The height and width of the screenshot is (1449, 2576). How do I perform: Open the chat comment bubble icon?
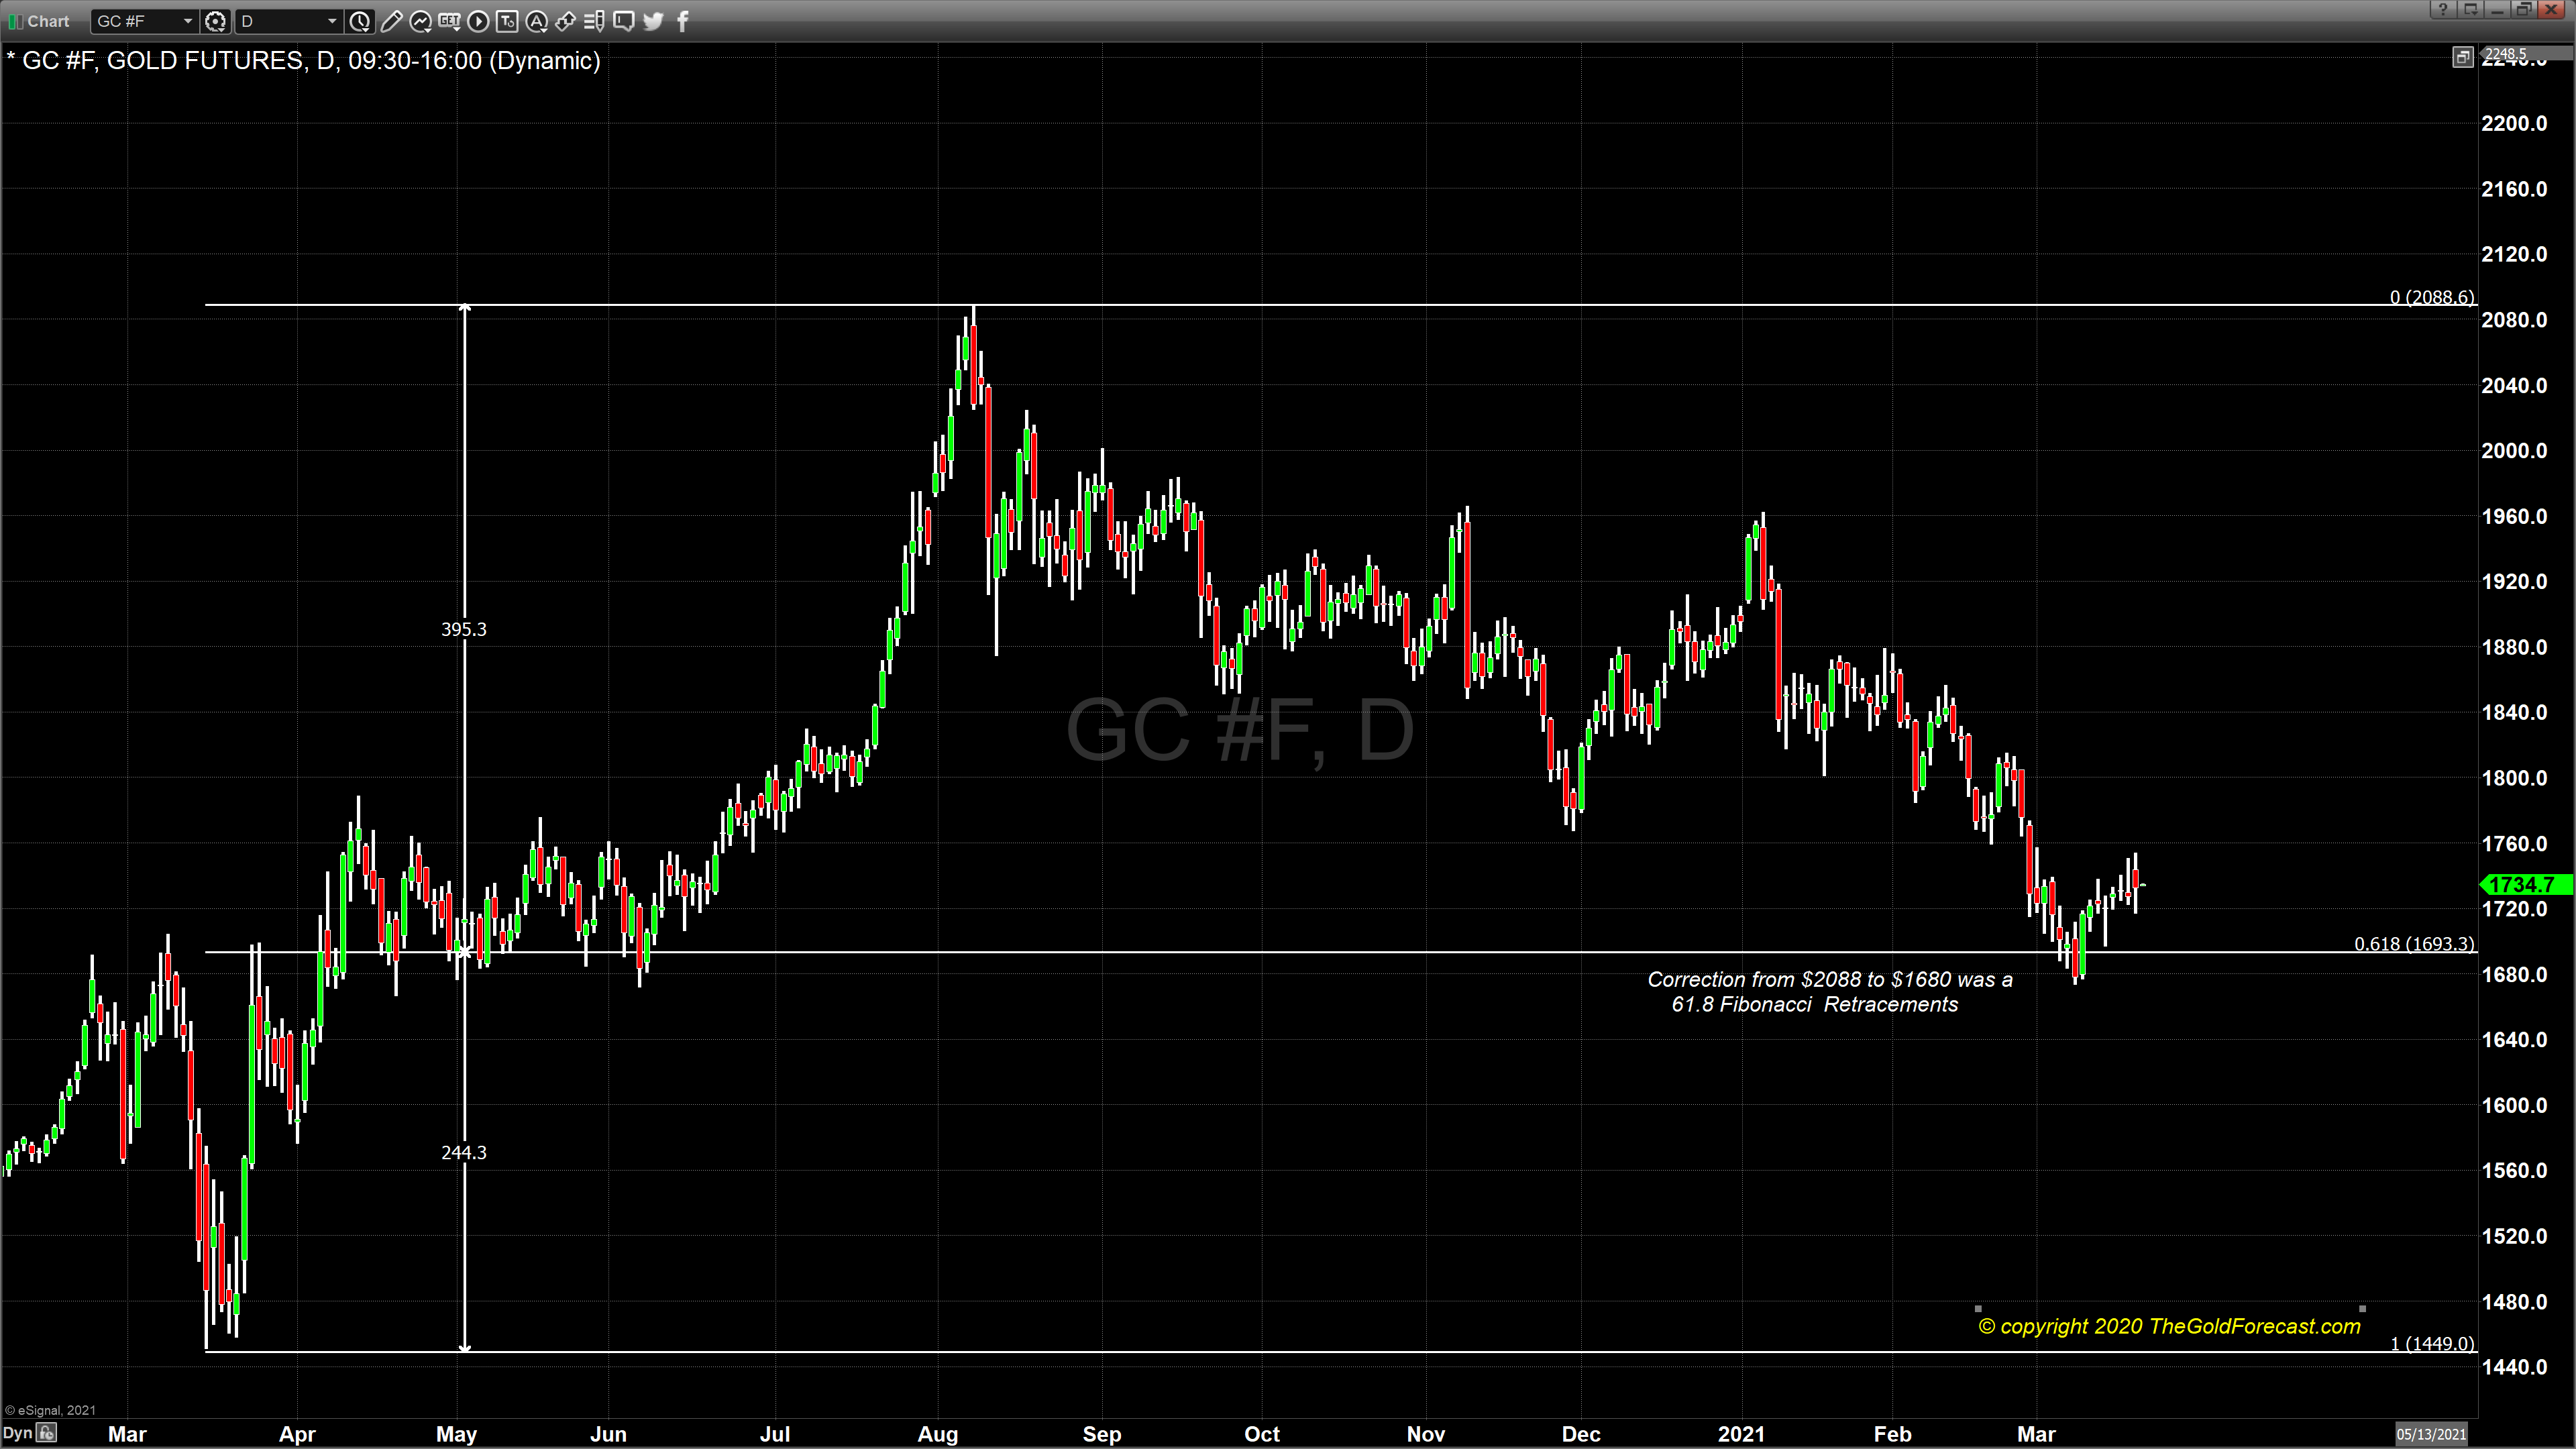tap(624, 20)
